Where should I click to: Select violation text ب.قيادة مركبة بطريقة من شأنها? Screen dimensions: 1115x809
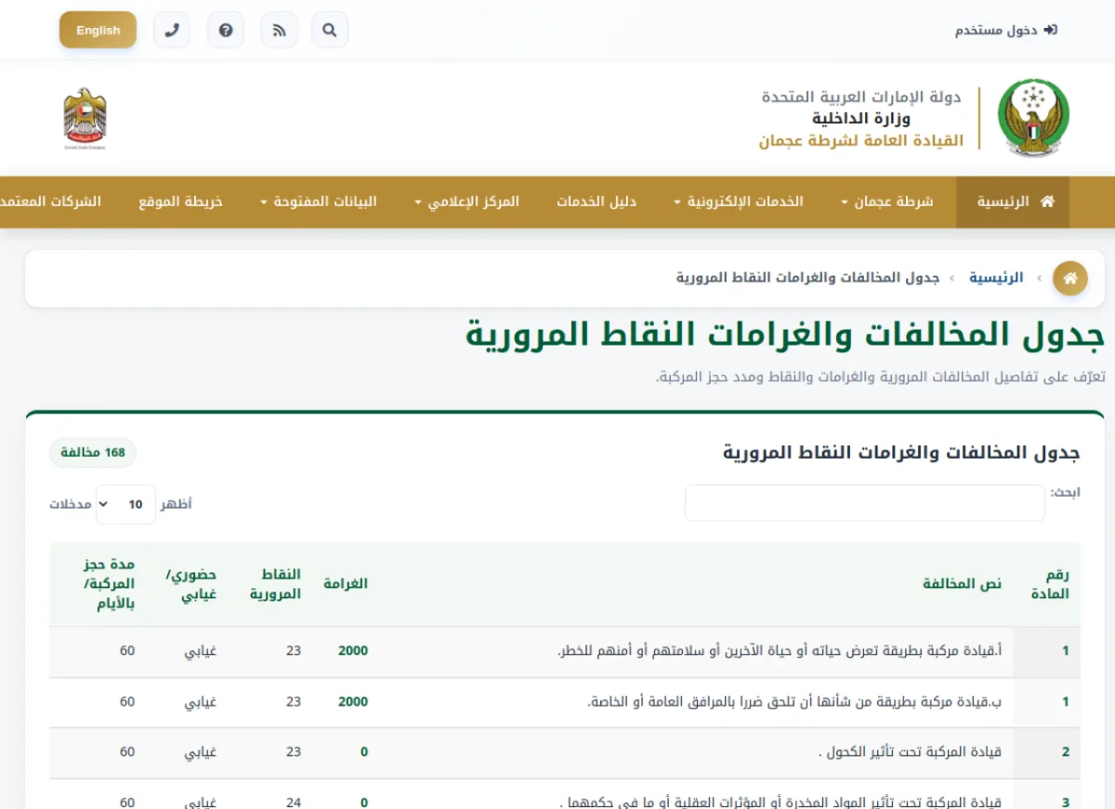(x=795, y=701)
